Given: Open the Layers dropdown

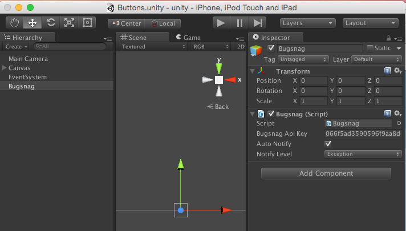Looking at the screenshot, I should [307, 23].
